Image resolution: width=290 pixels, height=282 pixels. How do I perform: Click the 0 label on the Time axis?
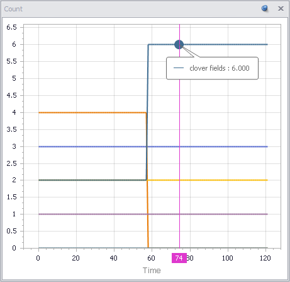tap(38, 258)
